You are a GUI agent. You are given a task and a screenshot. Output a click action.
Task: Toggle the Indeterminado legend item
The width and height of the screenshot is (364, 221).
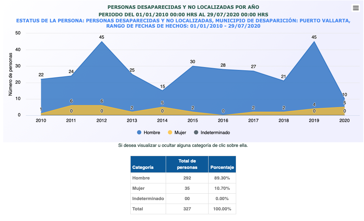point(215,133)
